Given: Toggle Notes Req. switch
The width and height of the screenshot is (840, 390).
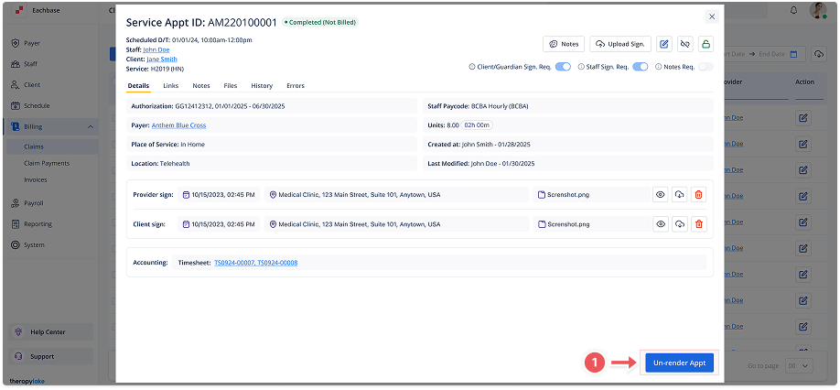Looking at the screenshot, I should (x=706, y=67).
